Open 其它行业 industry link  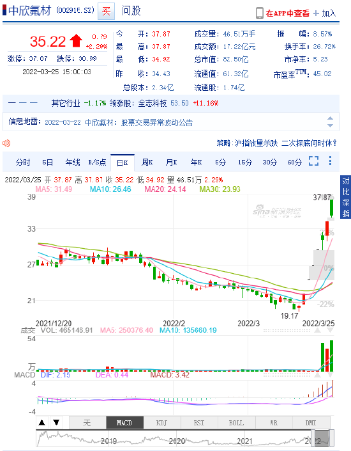(x=66, y=103)
